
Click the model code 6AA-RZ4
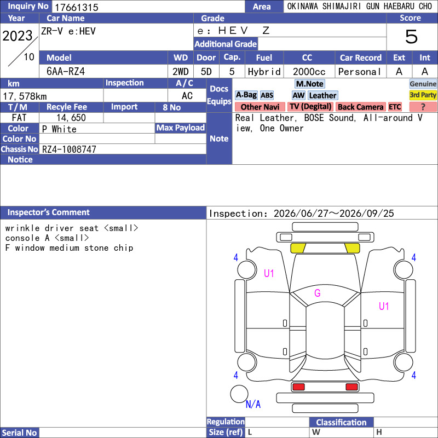(x=66, y=72)
